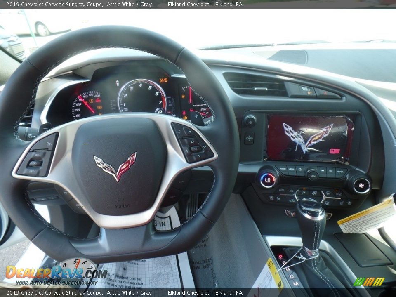Image resolution: width=396 pixels, height=297 pixels.
Task: Tap the Home icon between MEDIA and MENU
Action: [x=300, y=169]
